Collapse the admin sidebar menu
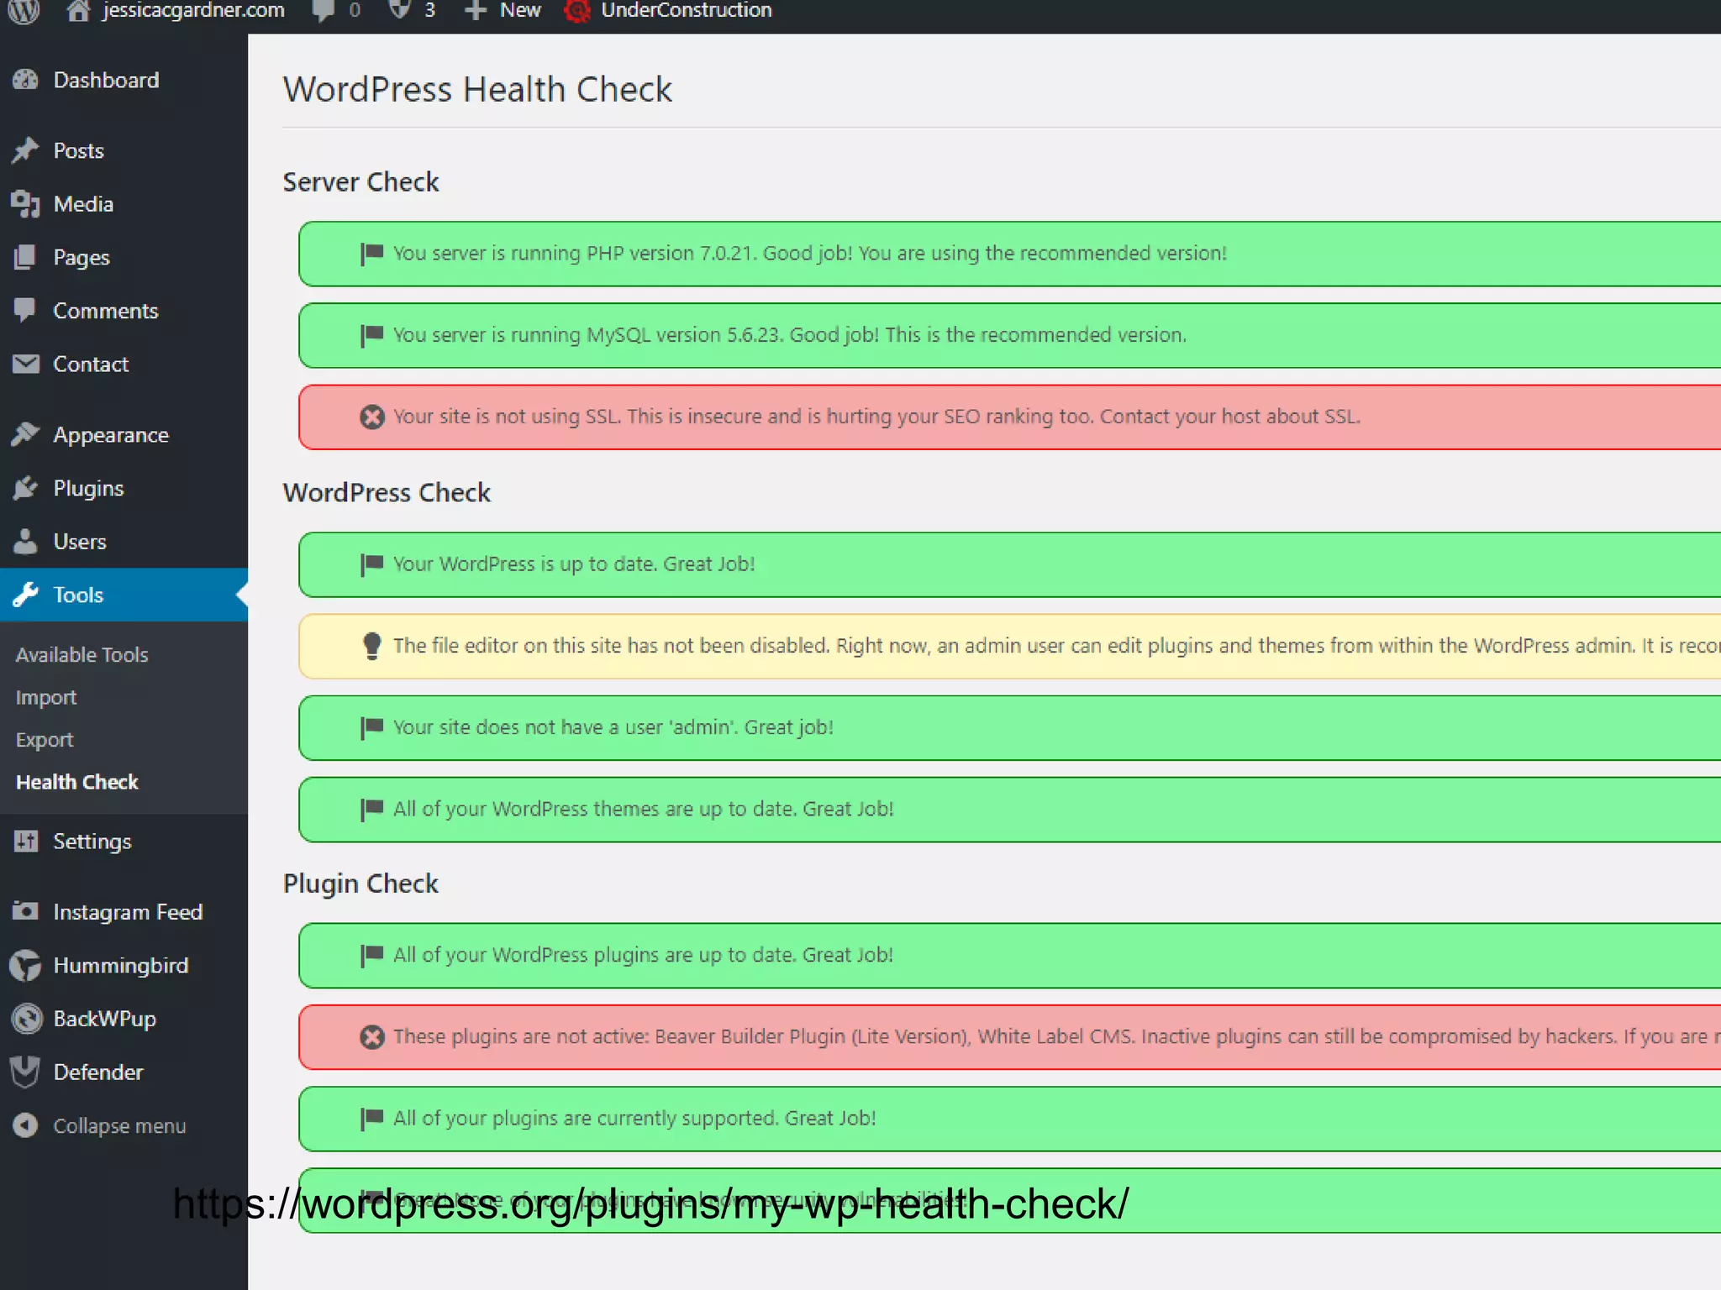The height and width of the screenshot is (1290, 1721). [x=119, y=1126]
